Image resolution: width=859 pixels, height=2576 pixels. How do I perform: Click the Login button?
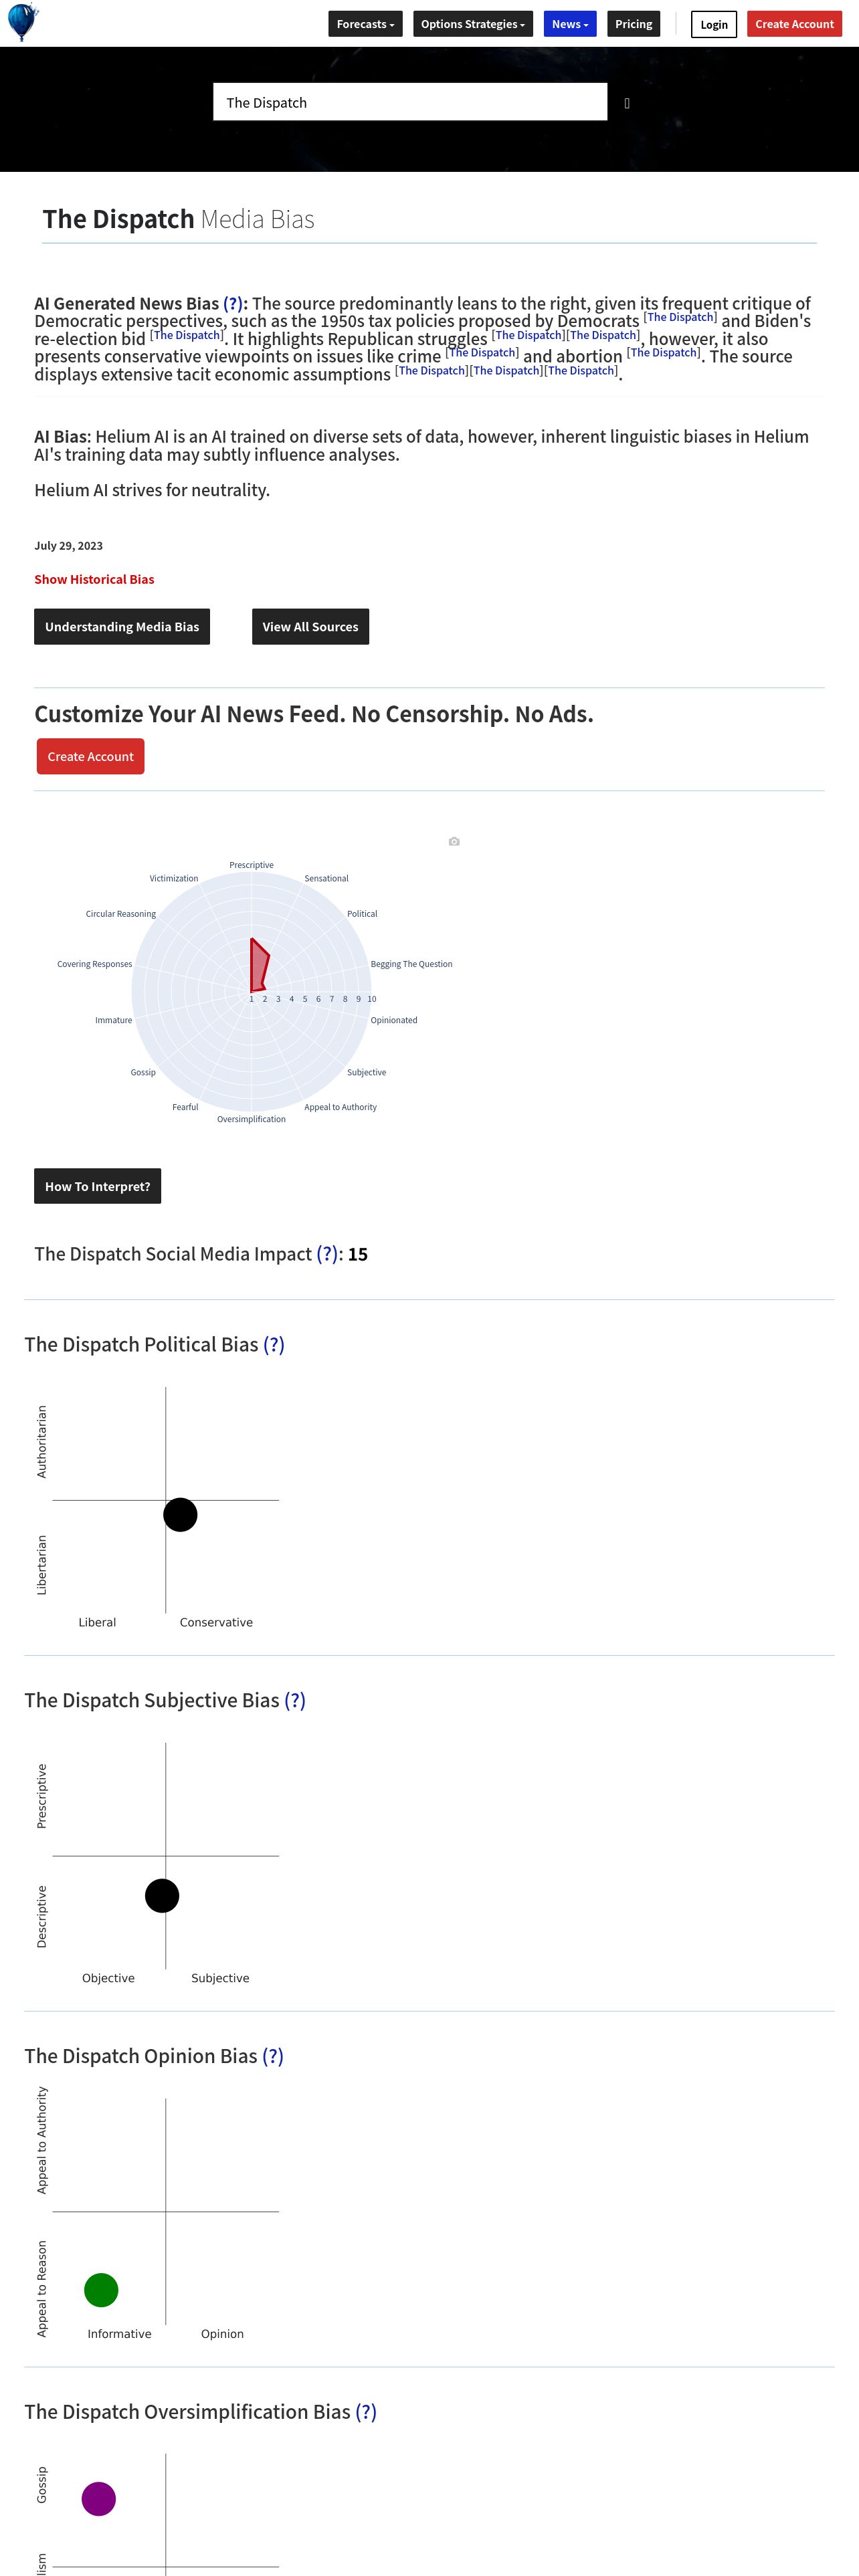pyautogui.click(x=714, y=24)
